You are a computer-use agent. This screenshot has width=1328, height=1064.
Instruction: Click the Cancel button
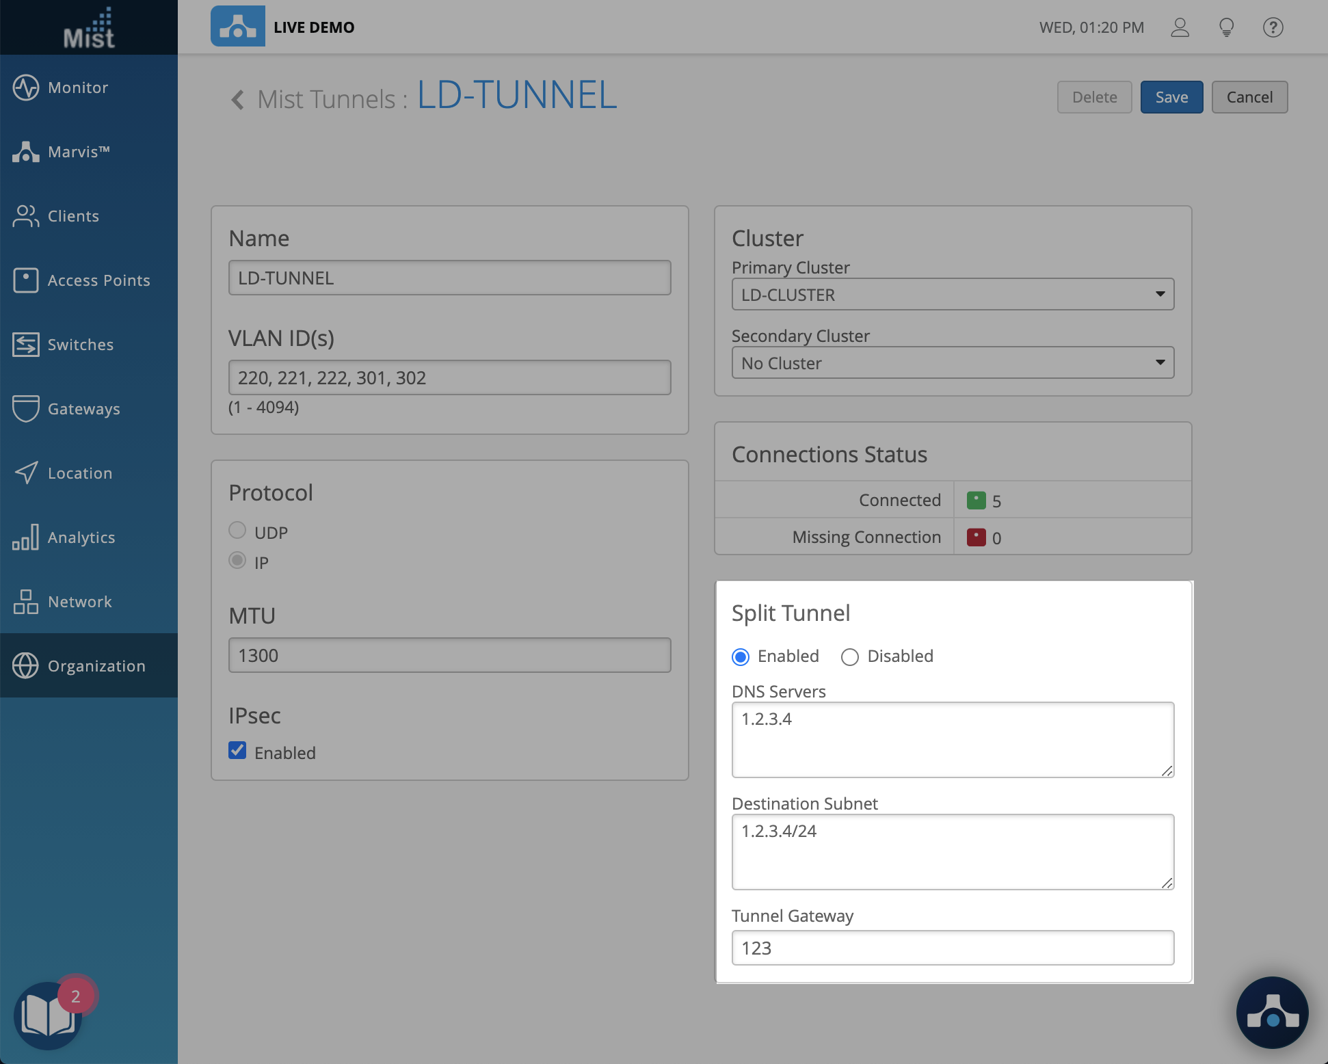point(1249,97)
